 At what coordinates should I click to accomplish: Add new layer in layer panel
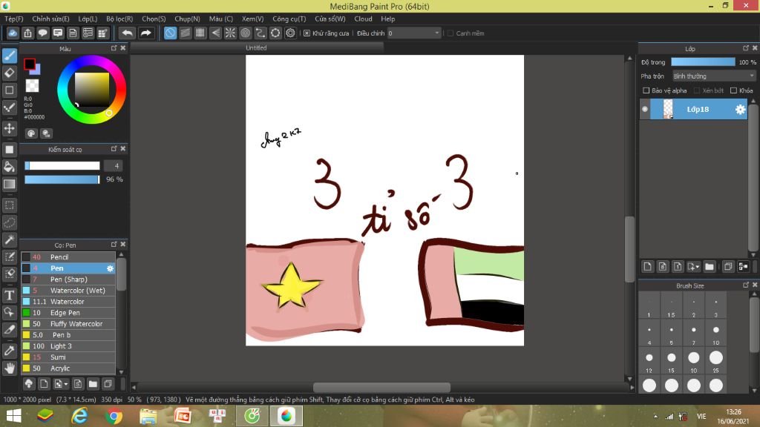pyautogui.click(x=647, y=266)
